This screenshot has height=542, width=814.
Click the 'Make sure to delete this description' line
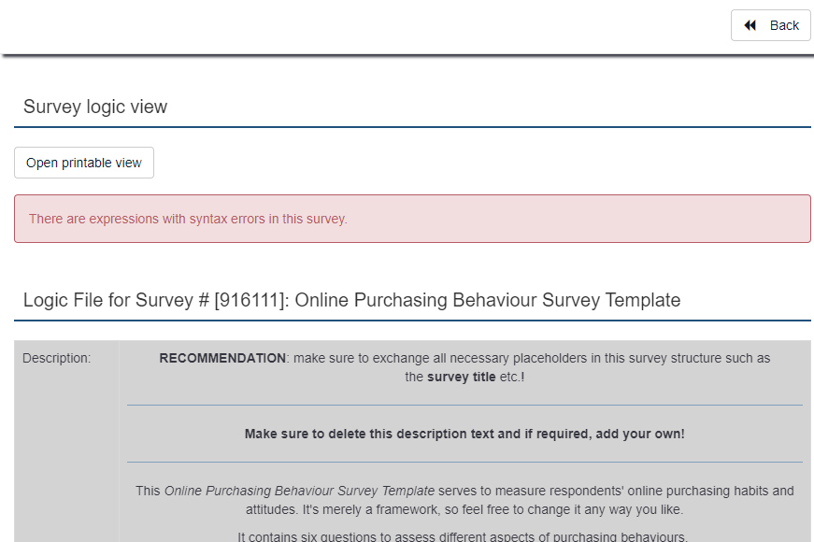(464, 434)
